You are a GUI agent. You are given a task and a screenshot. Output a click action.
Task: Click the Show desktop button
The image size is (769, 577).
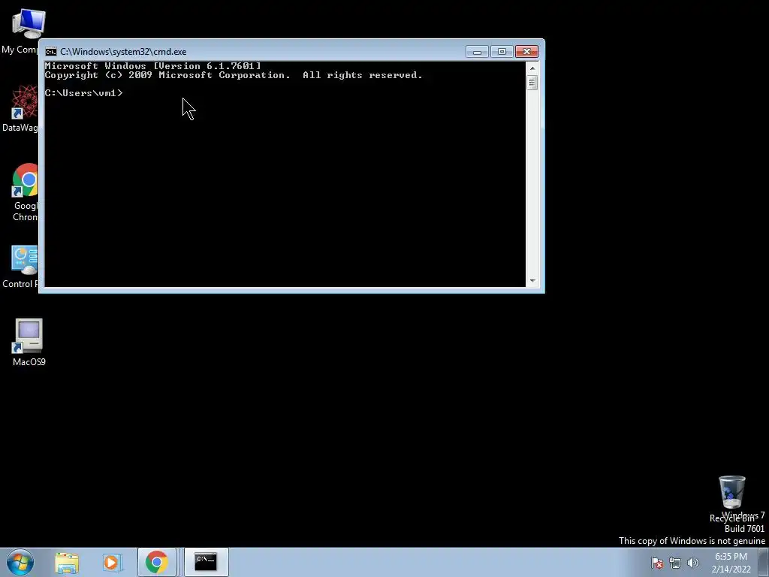tap(764, 562)
